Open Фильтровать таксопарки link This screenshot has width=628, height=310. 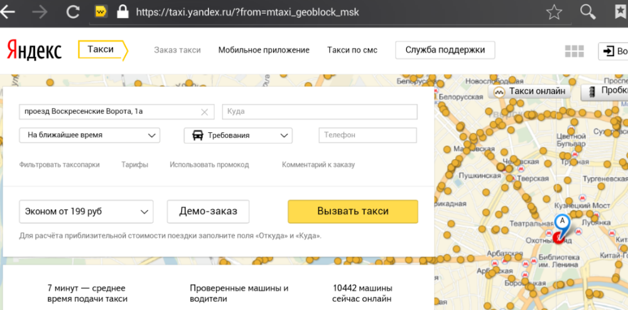59,165
